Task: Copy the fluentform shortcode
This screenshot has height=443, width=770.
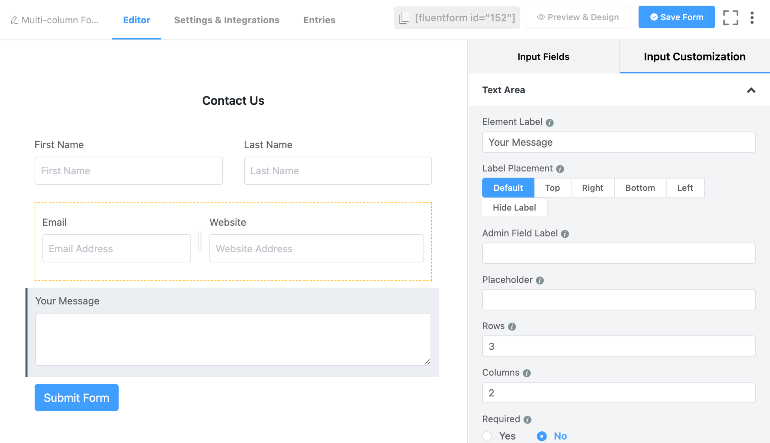Action: tap(456, 17)
